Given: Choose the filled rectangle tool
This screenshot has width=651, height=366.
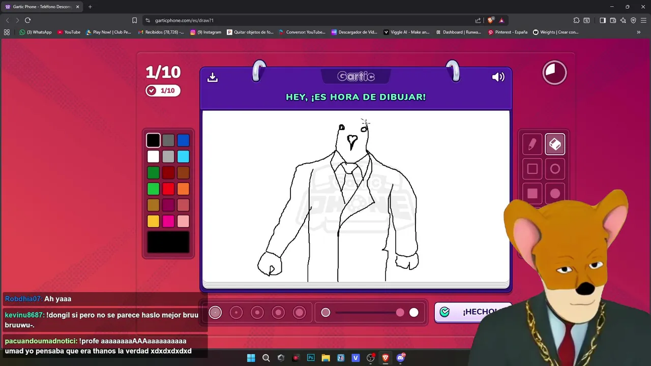Looking at the screenshot, I should (532, 194).
